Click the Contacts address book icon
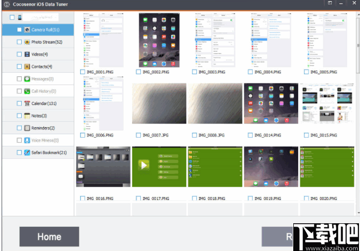 [x=27, y=67]
